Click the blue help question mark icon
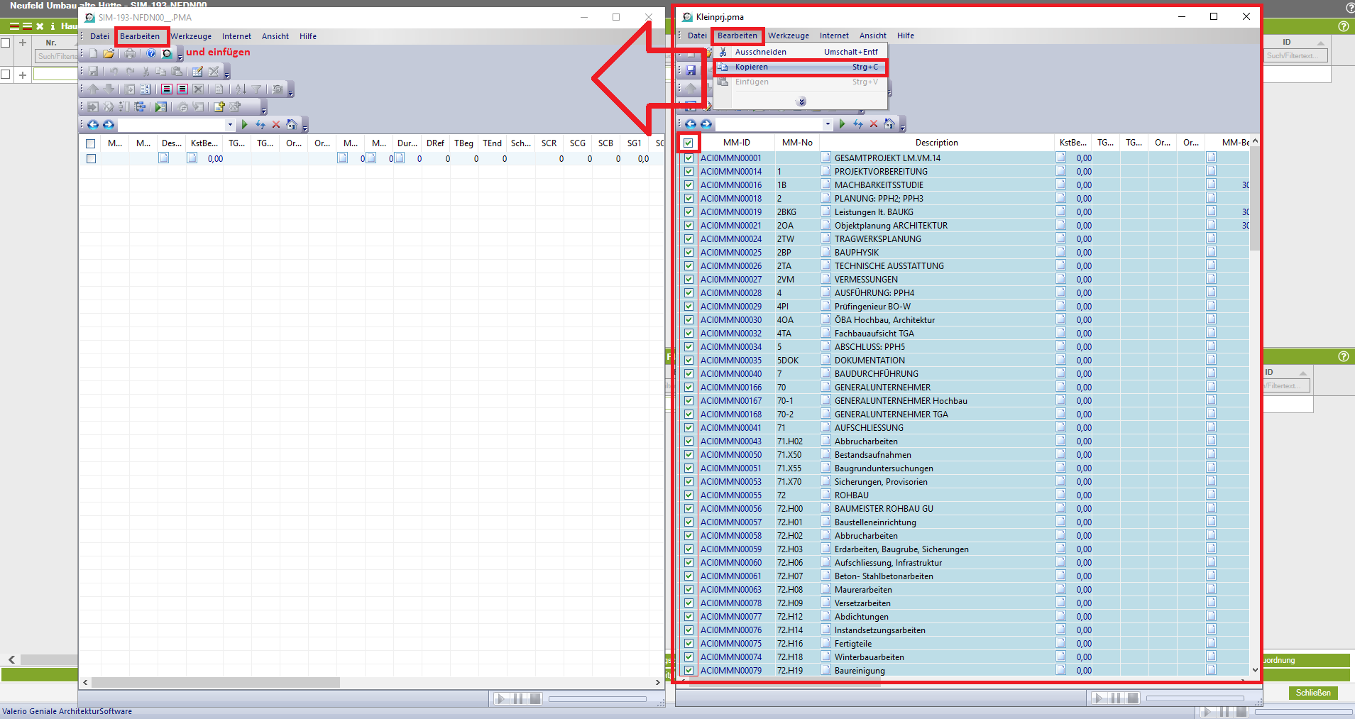 pos(151,53)
